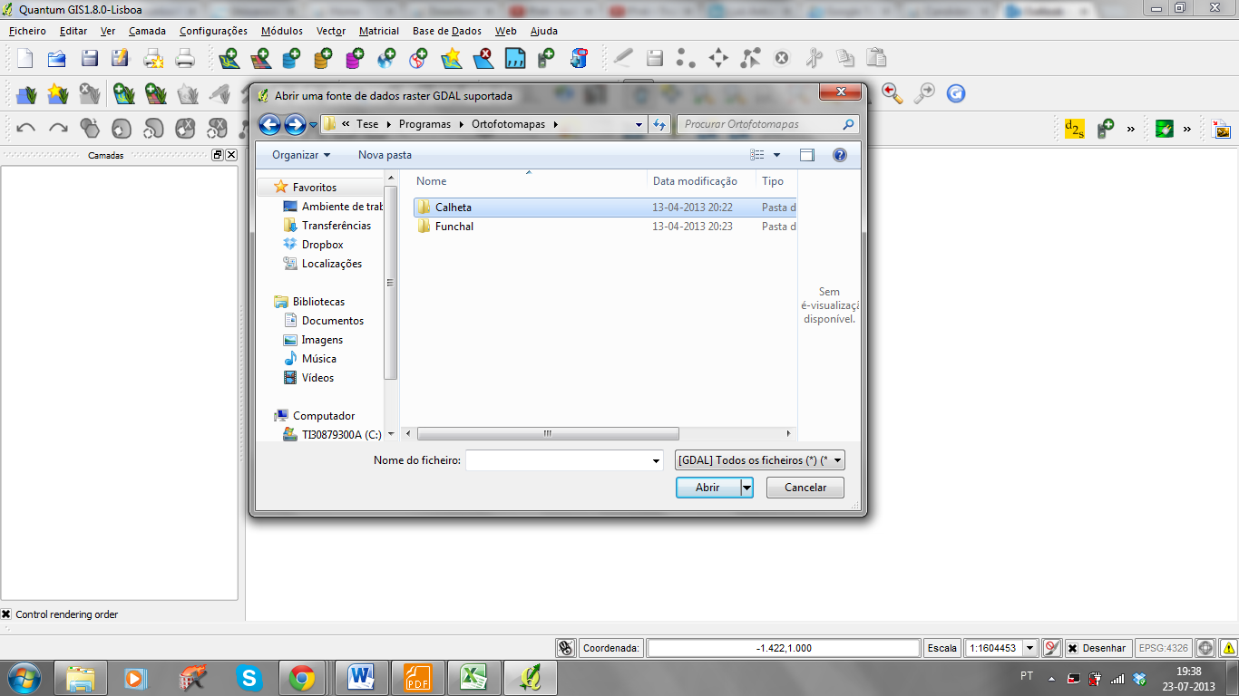Image resolution: width=1239 pixels, height=696 pixels.
Task: Click the horizontal scrollbar in the file list
Action: [548, 434]
